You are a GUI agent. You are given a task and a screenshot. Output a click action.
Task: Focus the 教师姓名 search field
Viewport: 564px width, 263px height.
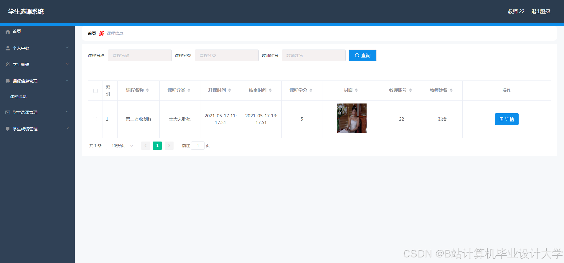pyautogui.click(x=314, y=55)
